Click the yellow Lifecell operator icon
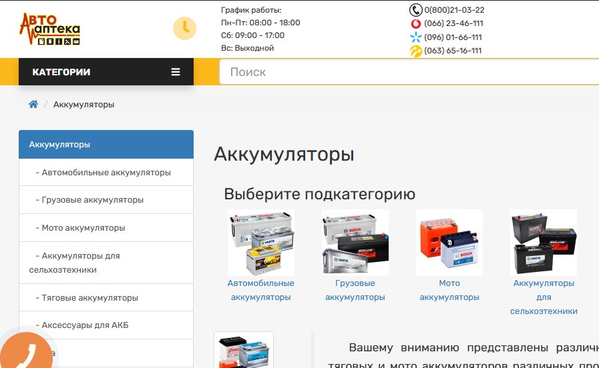This screenshot has width=599, height=368. coord(415,51)
